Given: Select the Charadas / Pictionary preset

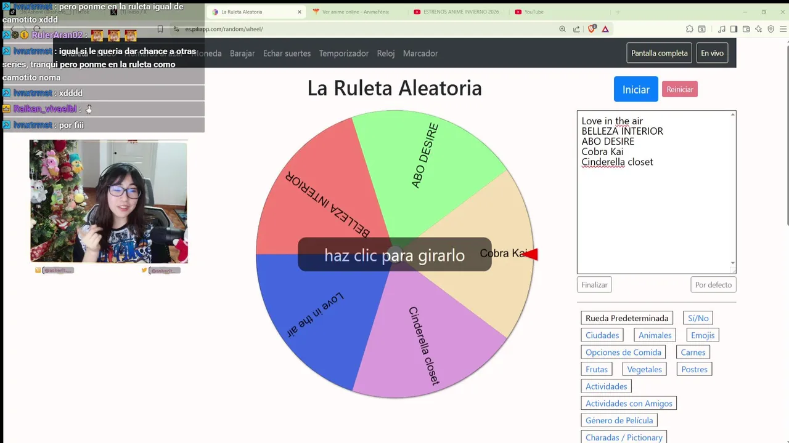Looking at the screenshot, I should point(624,437).
